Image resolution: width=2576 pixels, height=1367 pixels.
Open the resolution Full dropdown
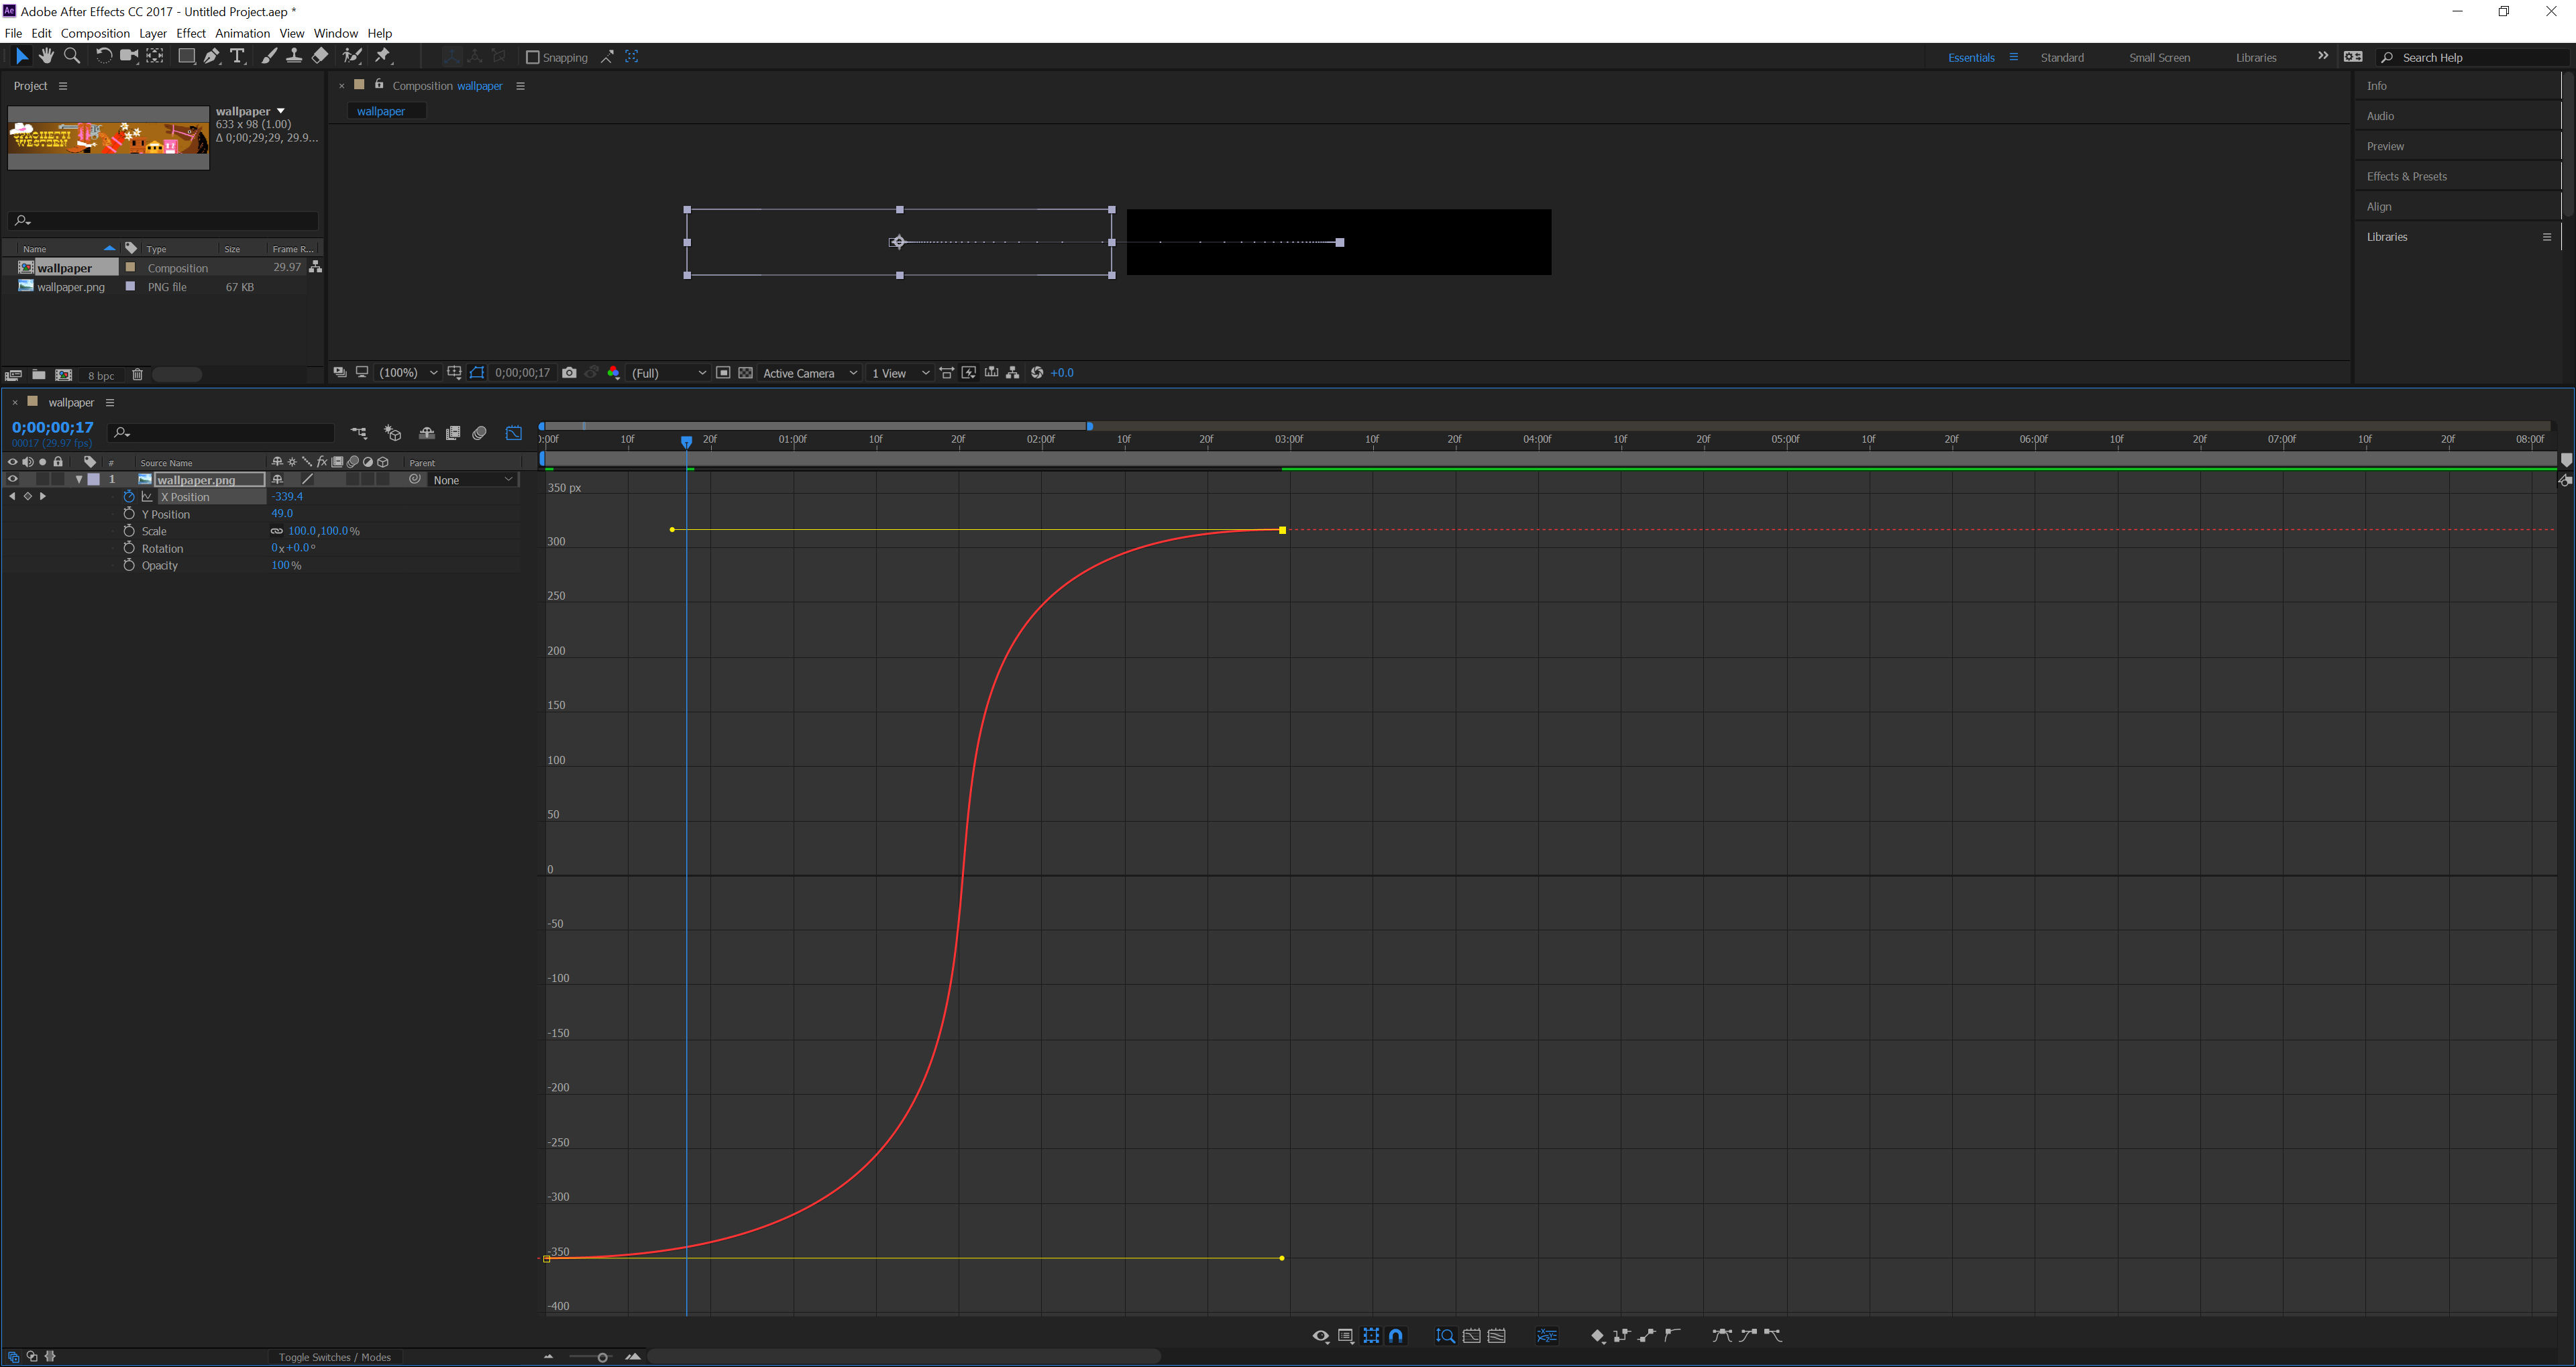click(x=668, y=373)
